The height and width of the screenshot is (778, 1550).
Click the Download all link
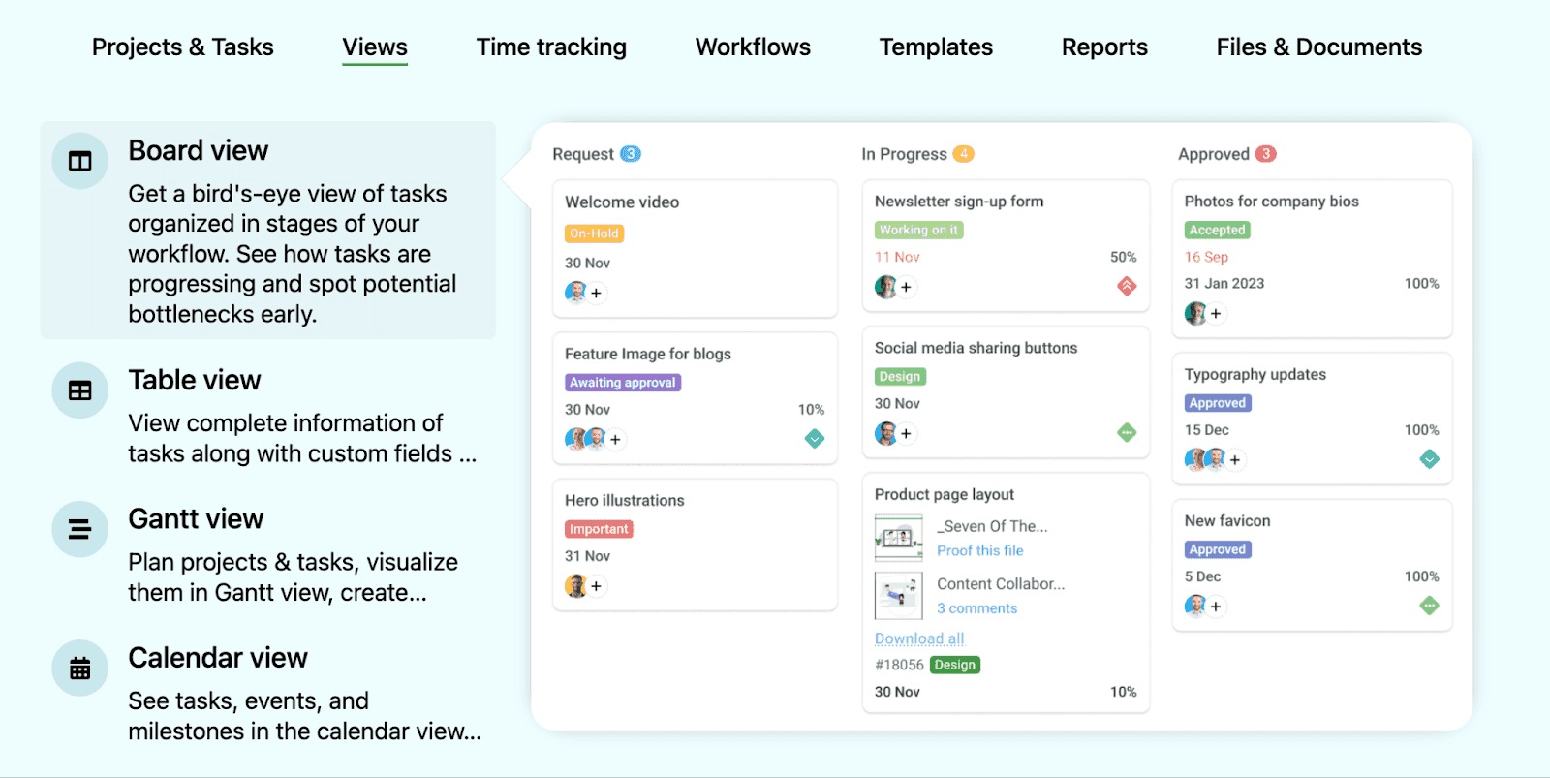(x=919, y=638)
